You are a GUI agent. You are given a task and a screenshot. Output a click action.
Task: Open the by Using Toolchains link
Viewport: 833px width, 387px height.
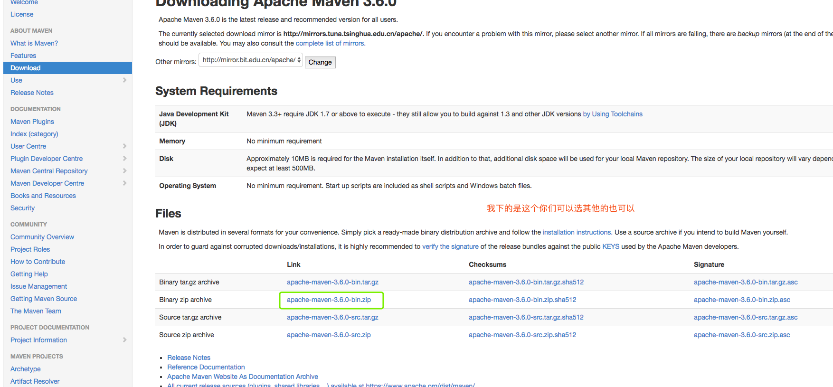click(613, 114)
